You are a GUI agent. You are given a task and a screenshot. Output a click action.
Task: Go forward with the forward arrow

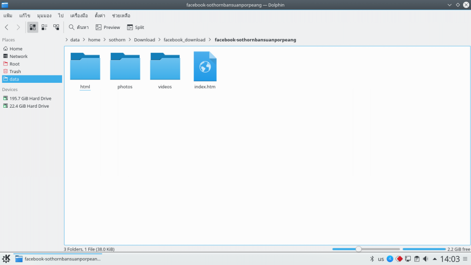coord(18,27)
